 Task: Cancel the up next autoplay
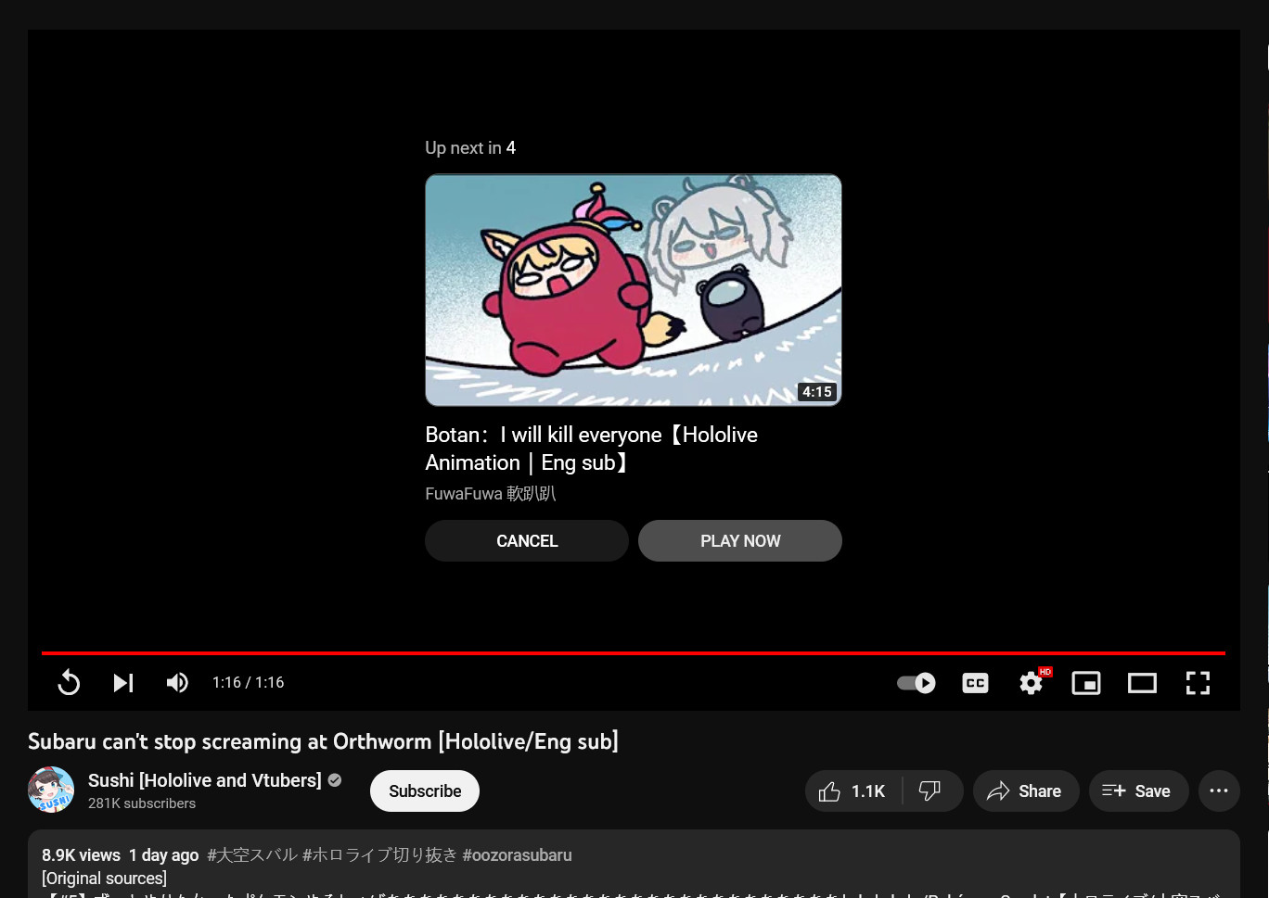tap(527, 540)
